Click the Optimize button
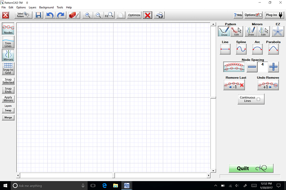The width and height of the screenshot is (286, 190). [134, 15]
